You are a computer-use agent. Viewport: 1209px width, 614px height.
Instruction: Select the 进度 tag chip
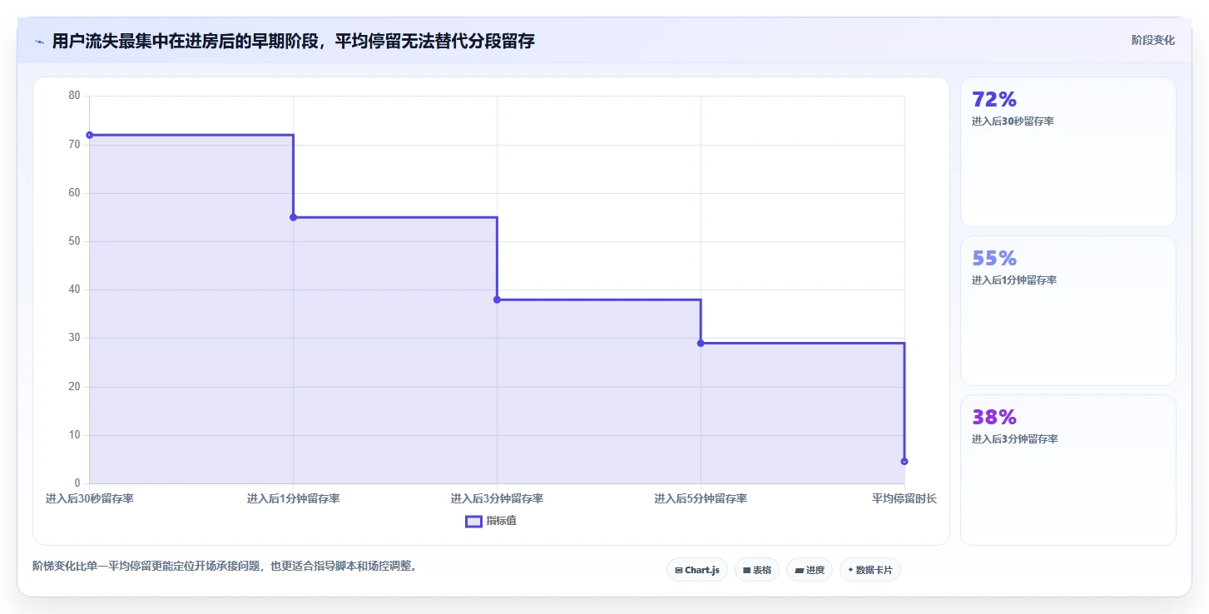(810, 570)
